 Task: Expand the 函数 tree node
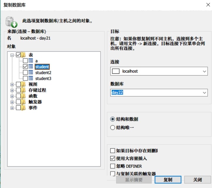coord(12,96)
